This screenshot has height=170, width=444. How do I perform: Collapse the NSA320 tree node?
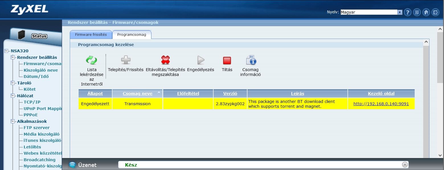6,51
